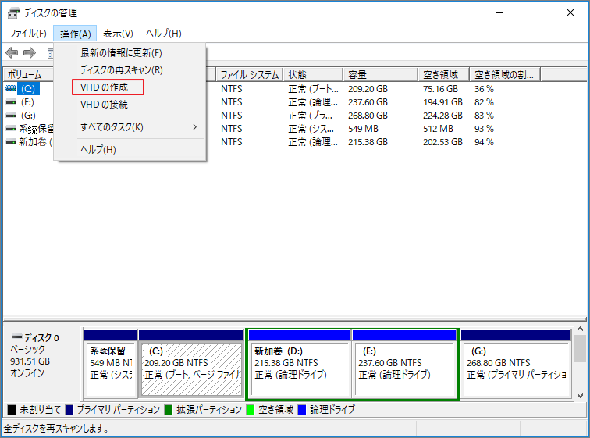The image size is (590, 438).
Task: Sort by 状態 column header
Action: coord(313,74)
